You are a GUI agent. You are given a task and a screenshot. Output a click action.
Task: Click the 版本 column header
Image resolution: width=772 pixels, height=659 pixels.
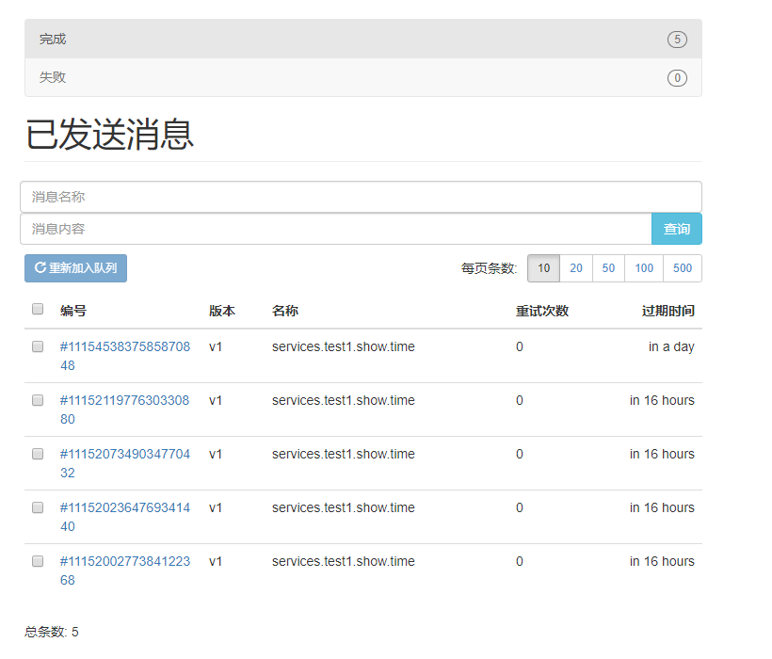[222, 311]
